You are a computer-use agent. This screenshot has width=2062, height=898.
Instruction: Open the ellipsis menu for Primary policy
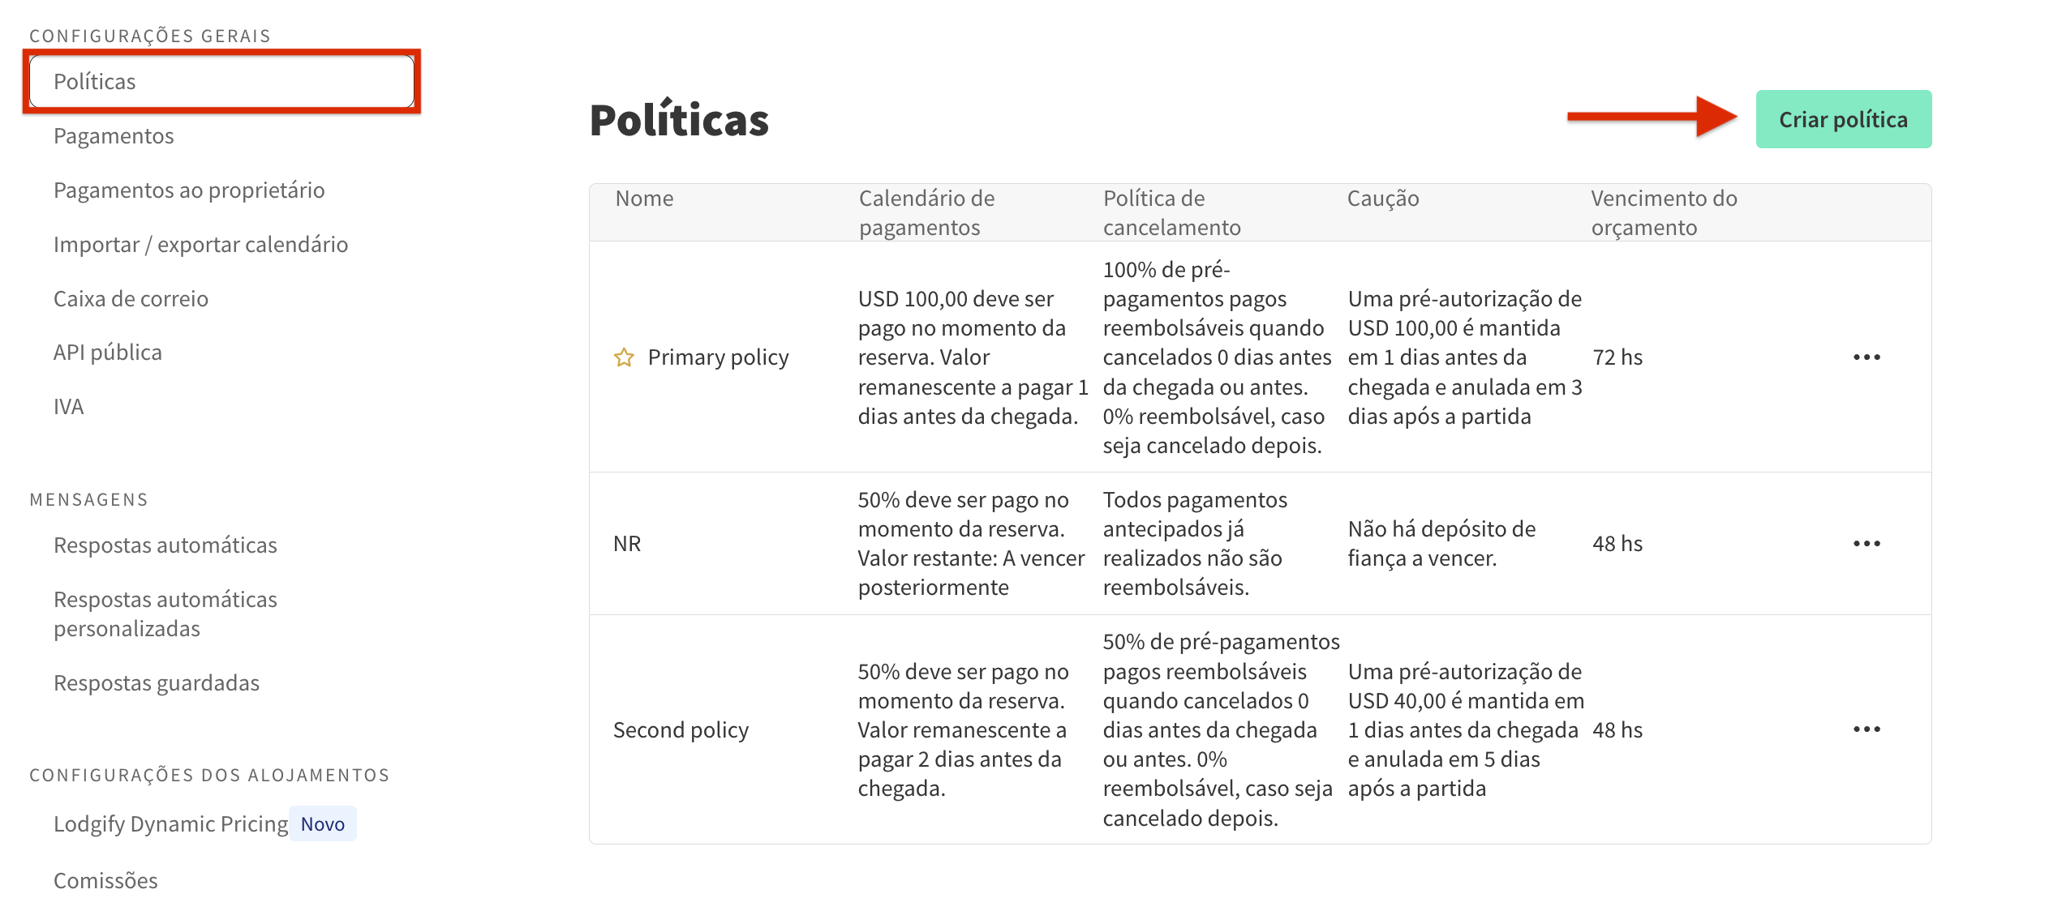[x=1868, y=357]
